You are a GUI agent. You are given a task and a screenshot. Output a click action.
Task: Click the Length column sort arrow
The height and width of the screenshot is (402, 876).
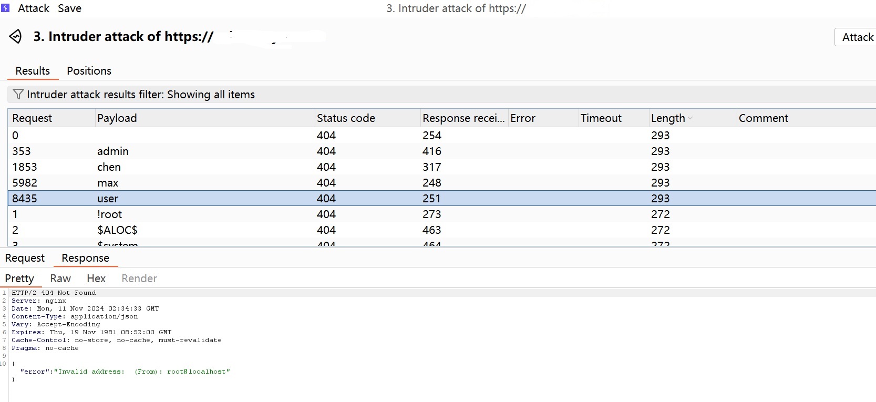(x=690, y=118)
